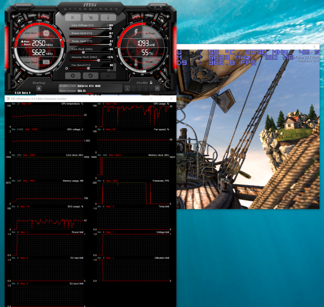Viewport: 324px width, 307px height.
Task: Click the Temp. Limit slider handle
Action: pyautogui.click(x=110, y=45)
